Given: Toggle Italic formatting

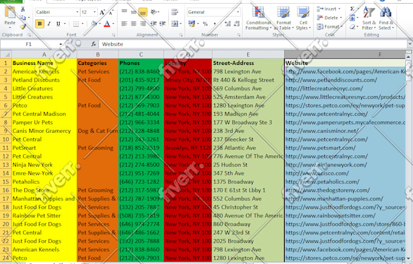Looking at the screenshot, I should [49, 24].
